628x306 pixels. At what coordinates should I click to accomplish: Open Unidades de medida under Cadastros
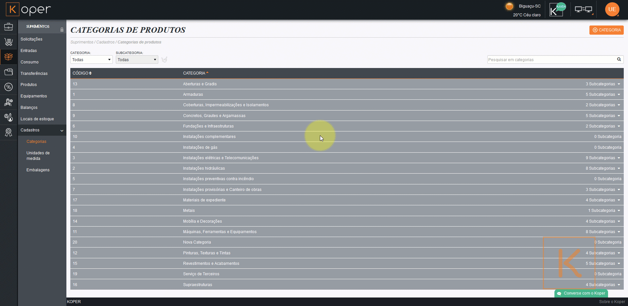(x=38, y=156)
